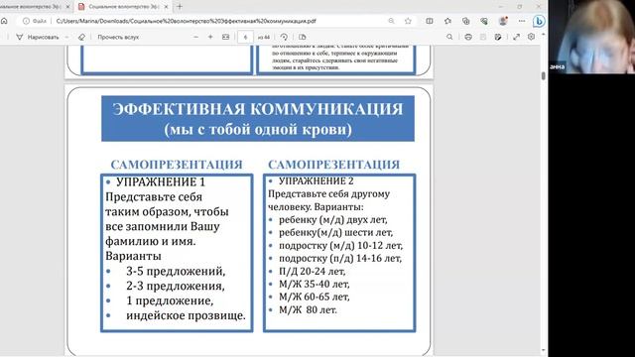The width and height of the screenshot is (635, 357).
Task: Close the first browser tab
Action: 67,7
